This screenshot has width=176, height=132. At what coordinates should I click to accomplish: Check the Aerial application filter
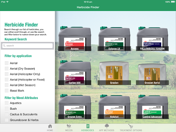tap(7, 63)
